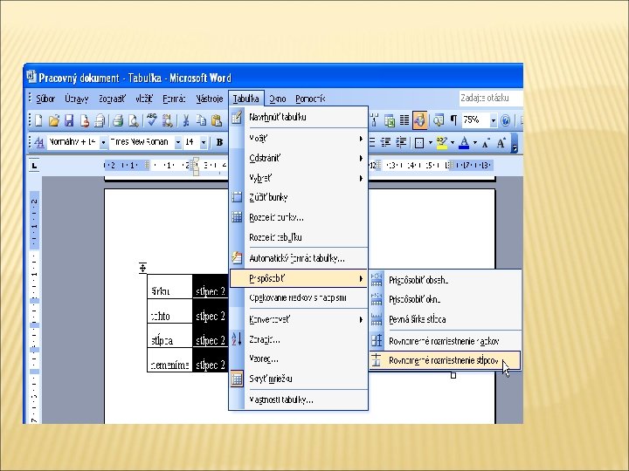This screenshot has width=629, height=471.
Task: Click the Document Map icon
Action: click(x=439, y=120)
